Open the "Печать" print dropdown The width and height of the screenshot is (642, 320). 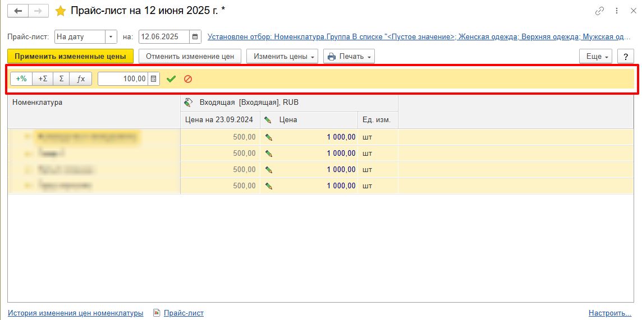348,57
